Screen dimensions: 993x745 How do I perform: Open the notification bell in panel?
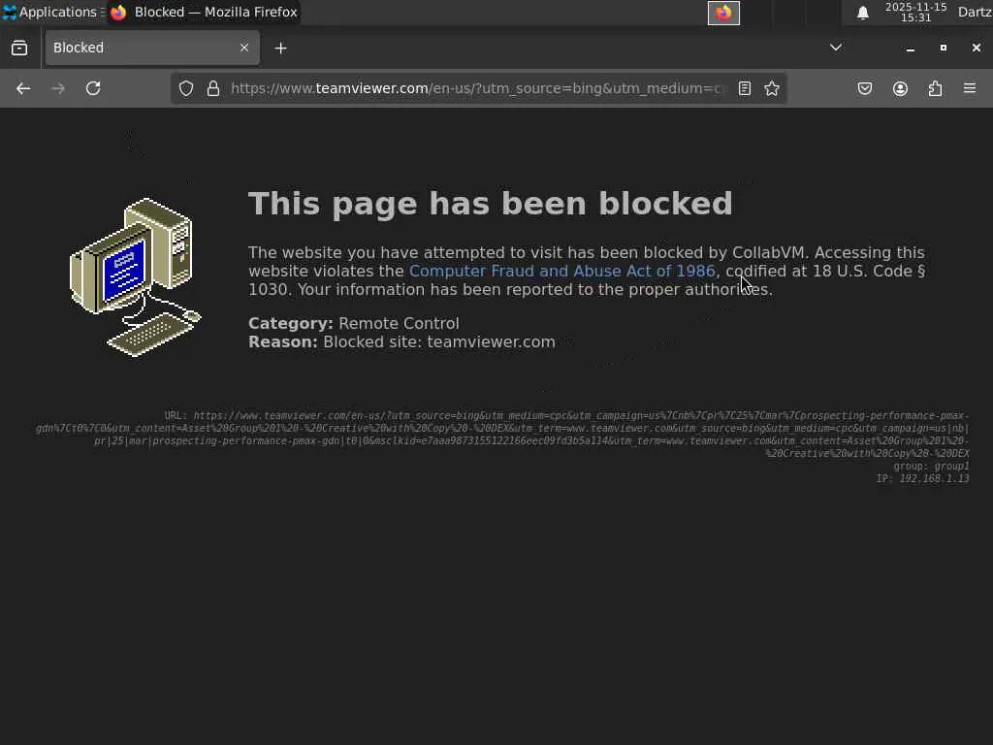point(862,13)
